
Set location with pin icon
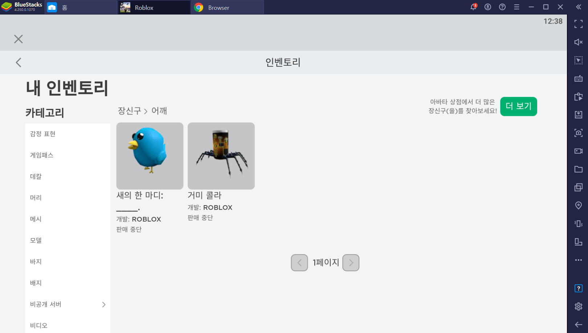[579, 206]
